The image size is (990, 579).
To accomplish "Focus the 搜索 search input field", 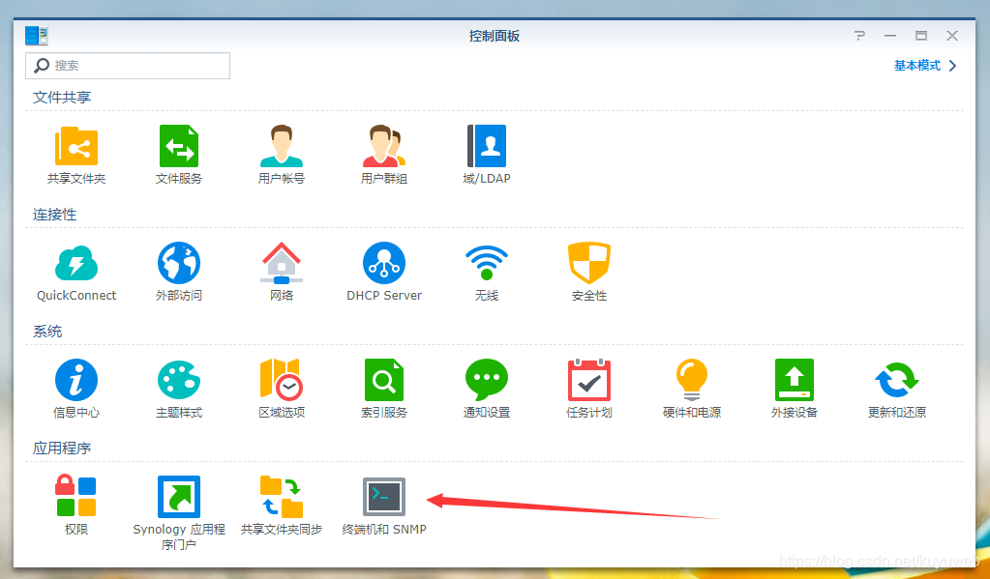I will click(128, 66).
